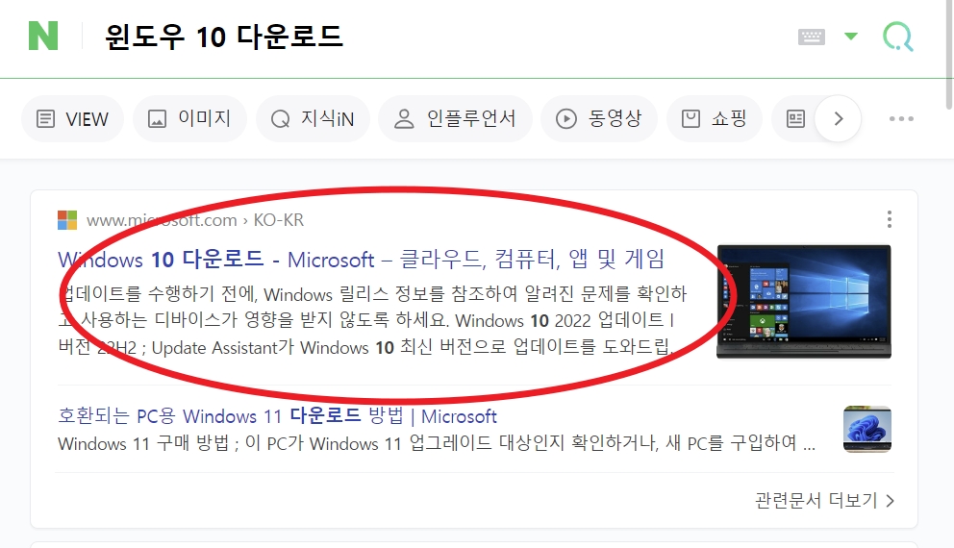The width and height of the screenshot is (954, 548).
Task: Click the page vertical scrollbar
Action: (x=949, y=55)
